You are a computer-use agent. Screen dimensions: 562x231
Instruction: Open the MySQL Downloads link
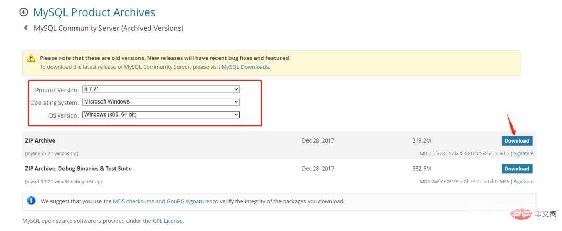245,67
